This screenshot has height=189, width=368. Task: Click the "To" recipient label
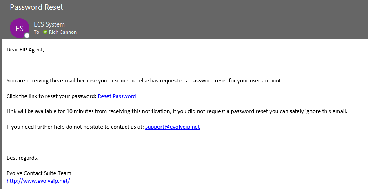[37, 32]
